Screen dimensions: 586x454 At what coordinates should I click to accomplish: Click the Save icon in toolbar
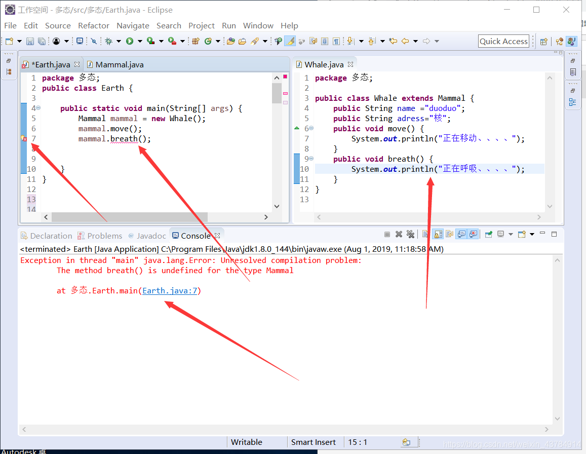coord(30,41)
